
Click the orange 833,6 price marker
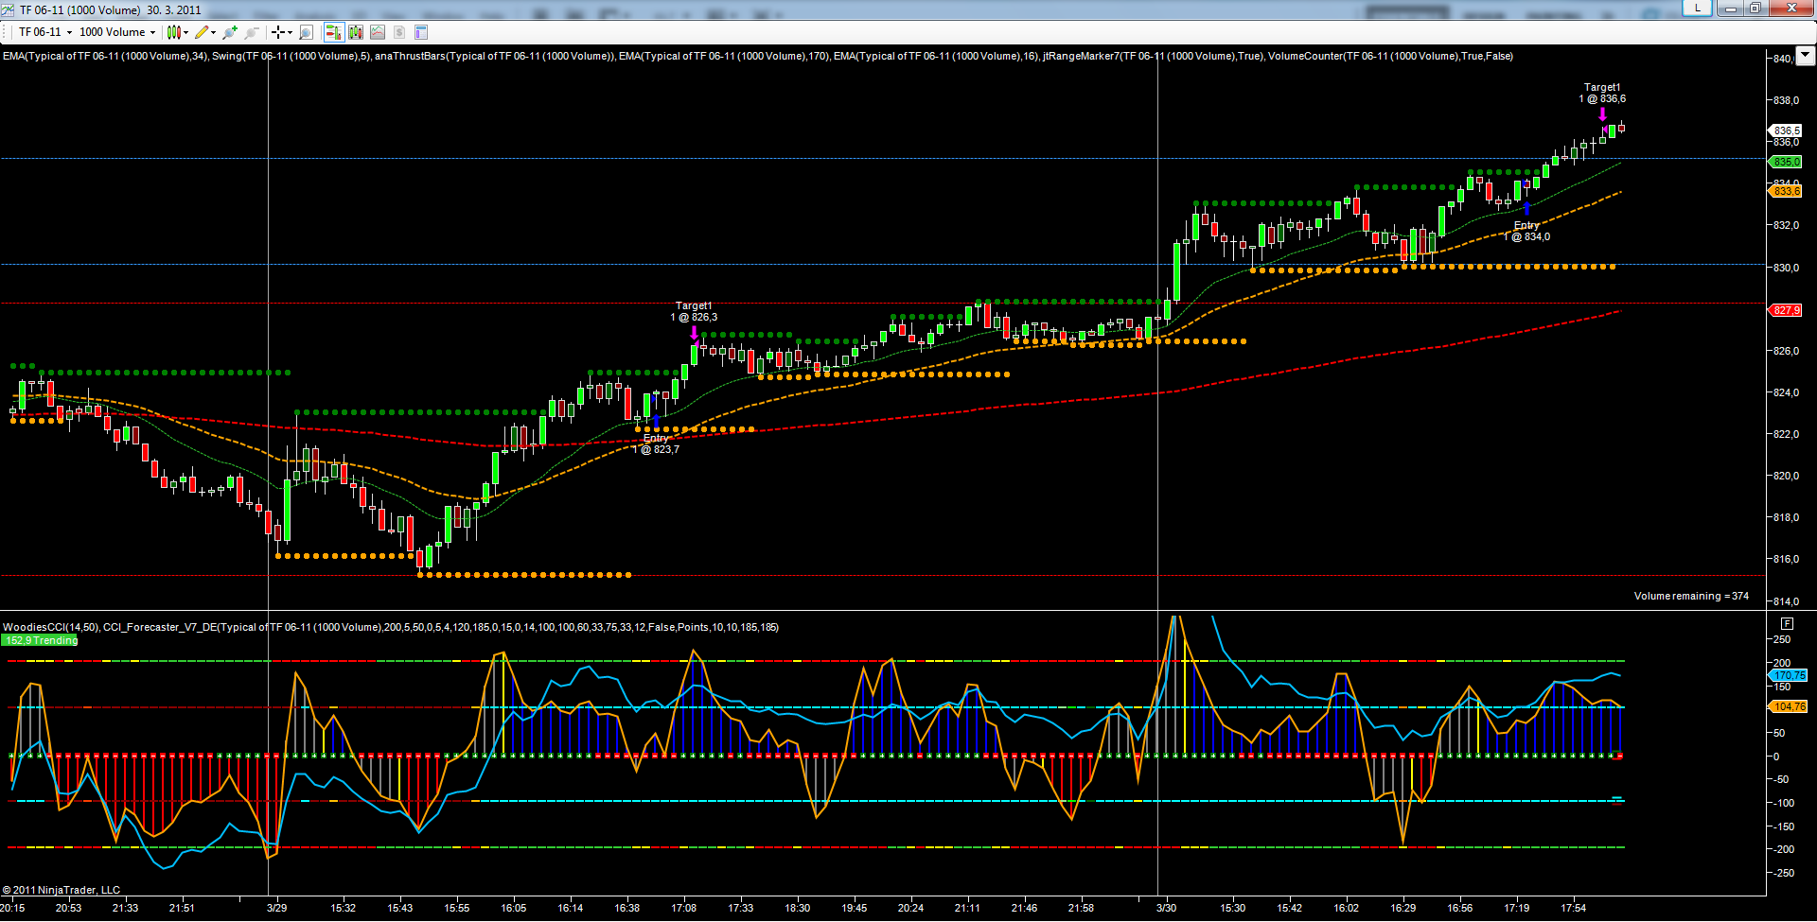1786,191
